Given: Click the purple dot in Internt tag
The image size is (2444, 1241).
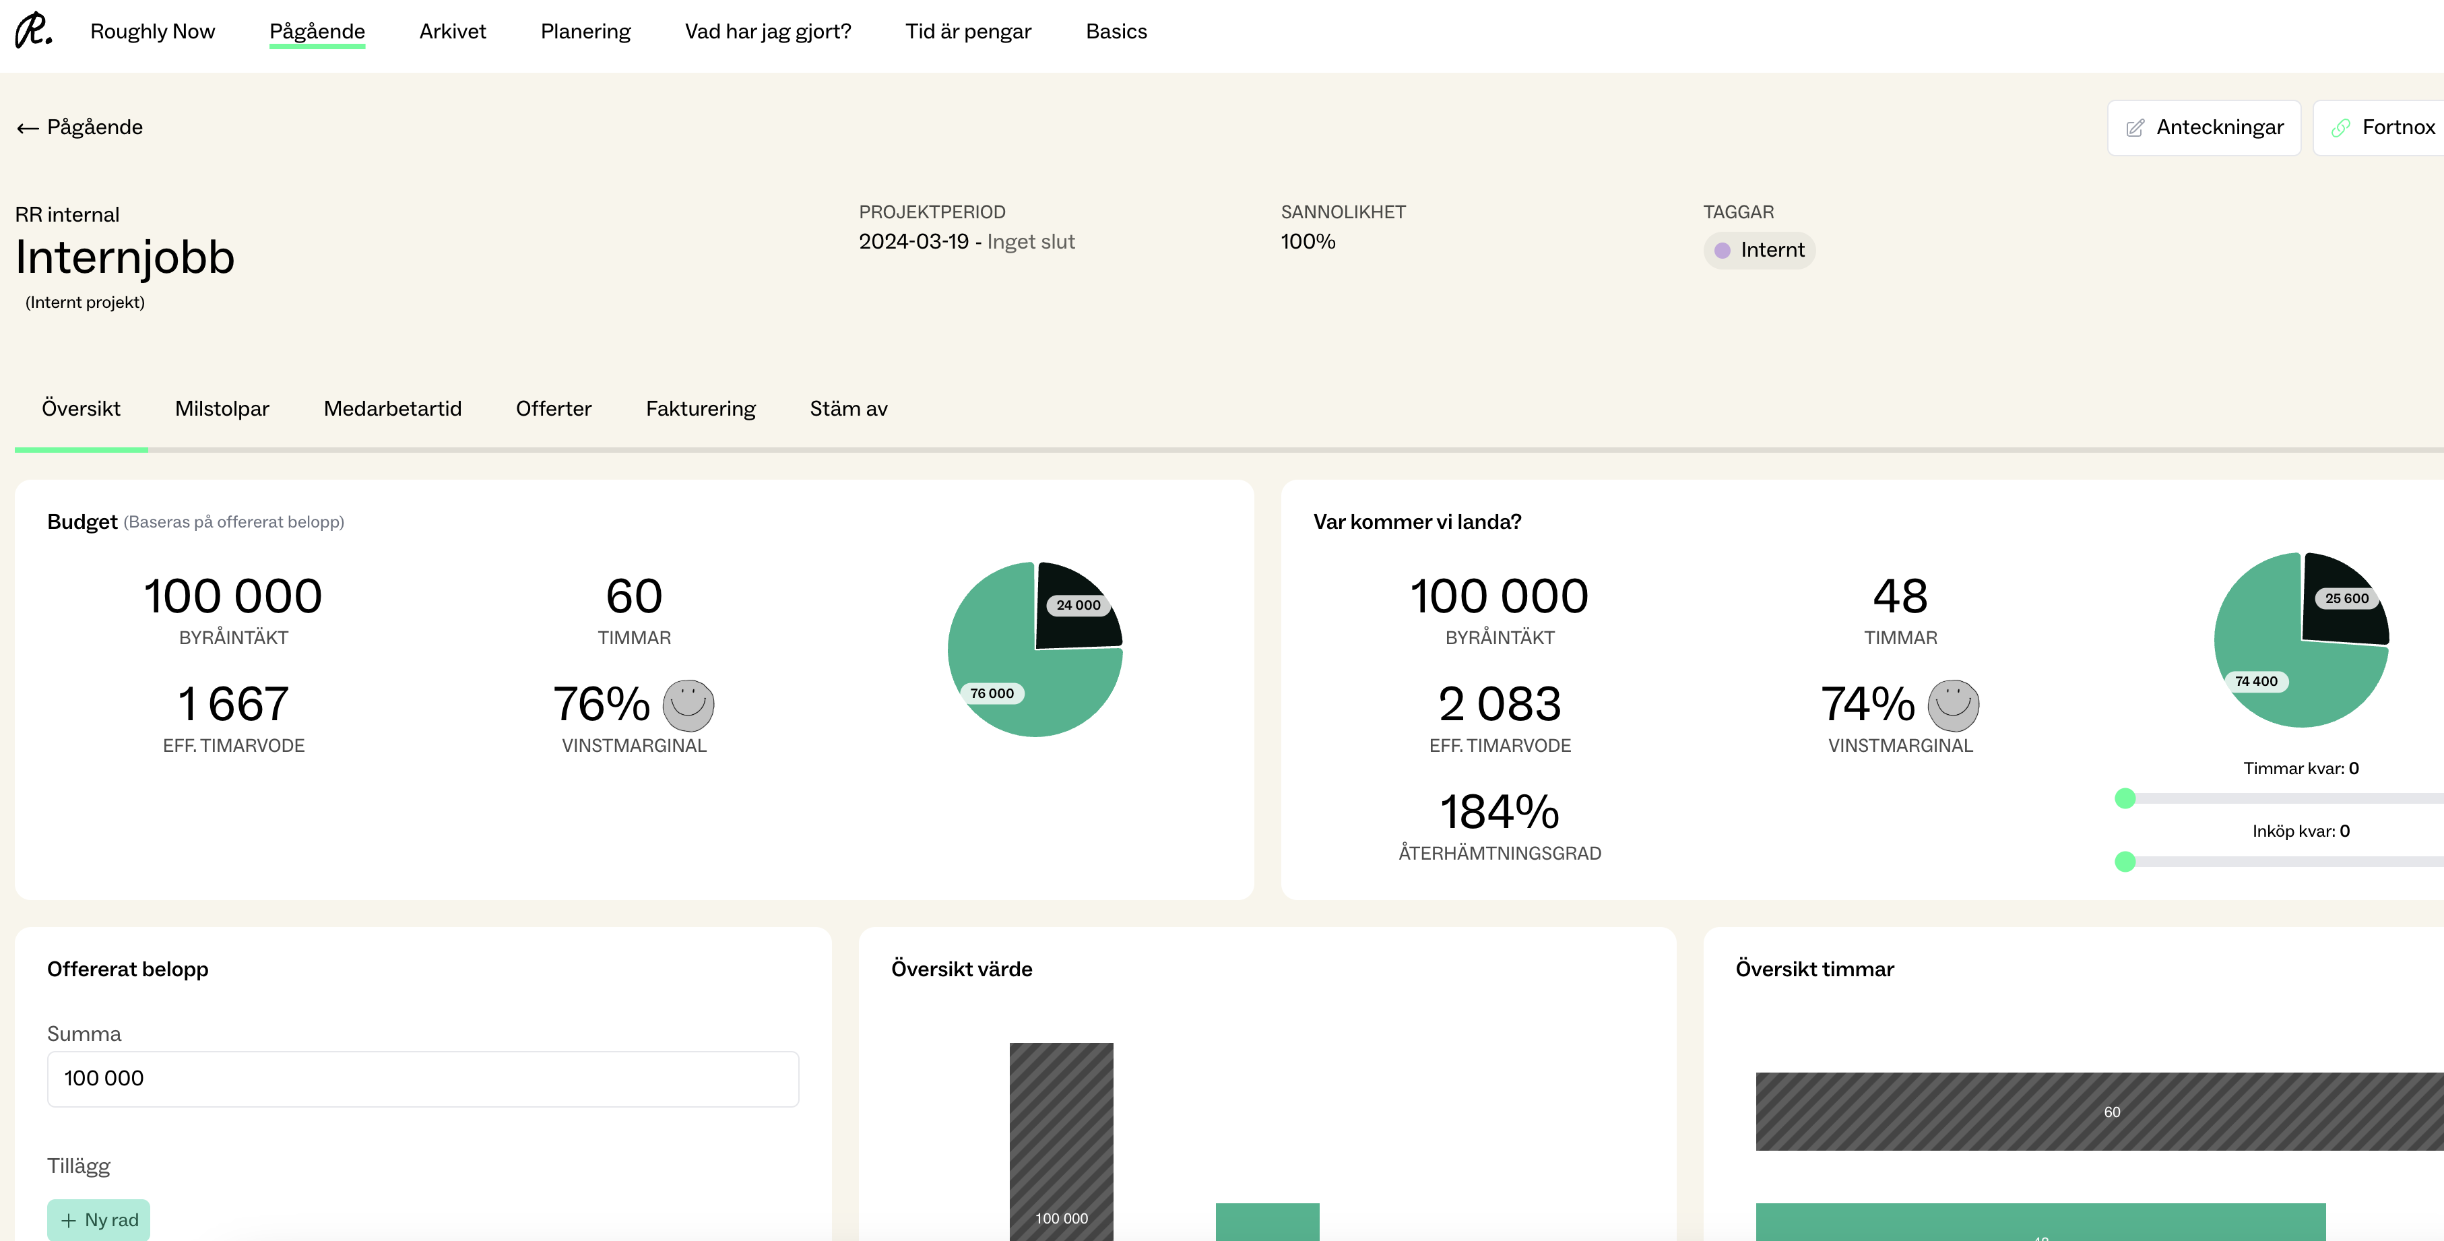Looking at the screenshot, I should [x=1722, y=251].
